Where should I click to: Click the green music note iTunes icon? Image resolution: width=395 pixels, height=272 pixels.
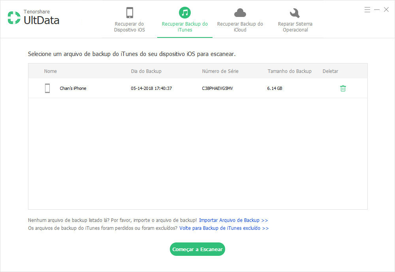tap(184, 13)
